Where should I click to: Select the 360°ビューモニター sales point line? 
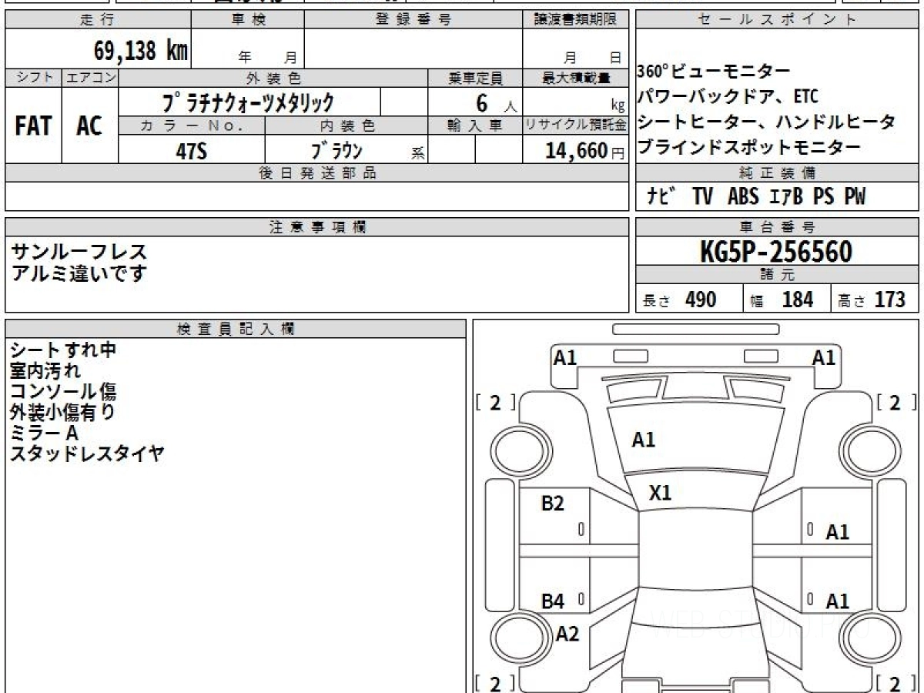coord(714,72)
